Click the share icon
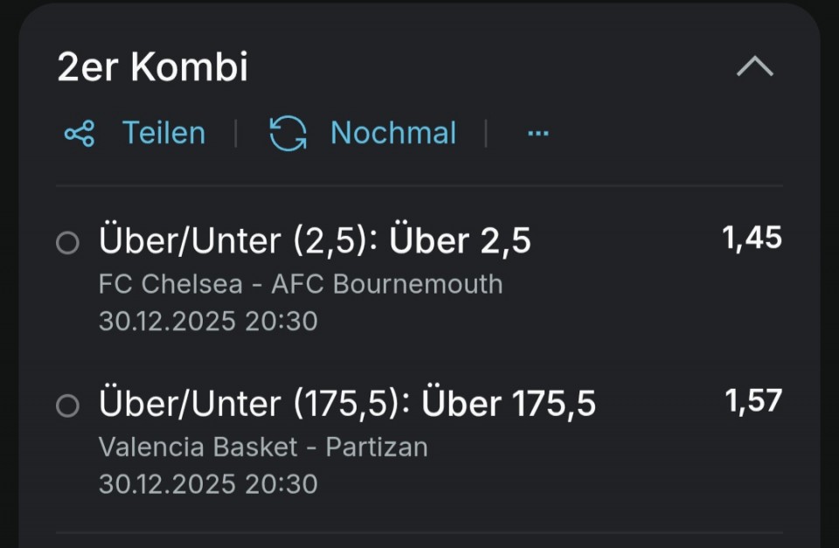The height and width of the screenshot is (548, 839). coord(80,134)
